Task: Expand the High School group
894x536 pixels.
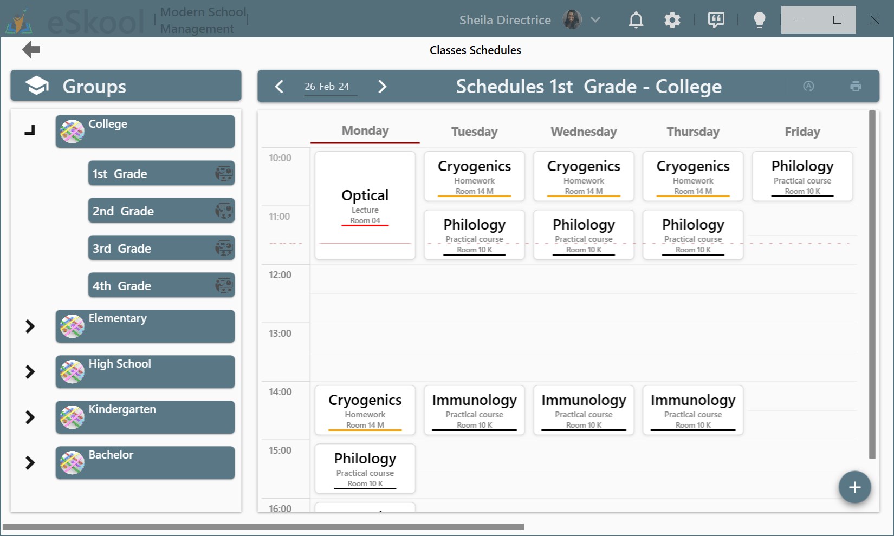Action: coord(30,371)
